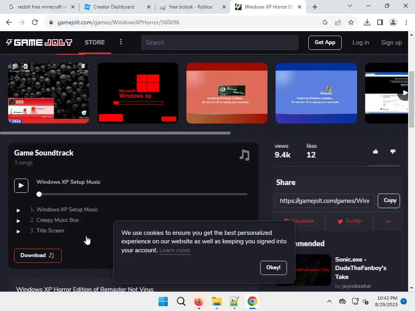Open the three-dot menu beside STORE
The height and width of the screenshot is (311, 415).
coord(121,42)
